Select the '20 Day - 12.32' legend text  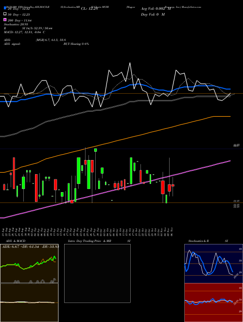tap(18, 9)
